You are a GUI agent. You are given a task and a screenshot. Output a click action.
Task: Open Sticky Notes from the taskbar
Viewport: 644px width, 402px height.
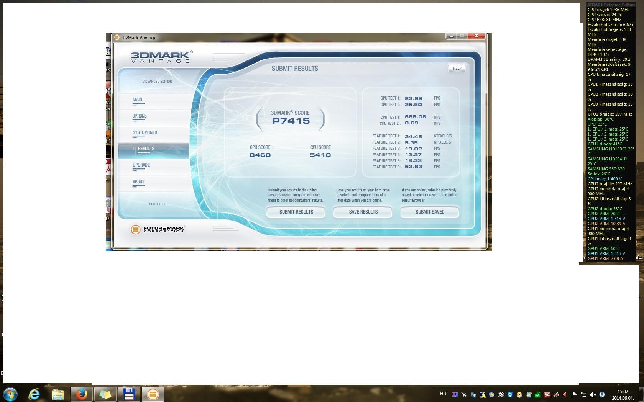click(105, 394)
